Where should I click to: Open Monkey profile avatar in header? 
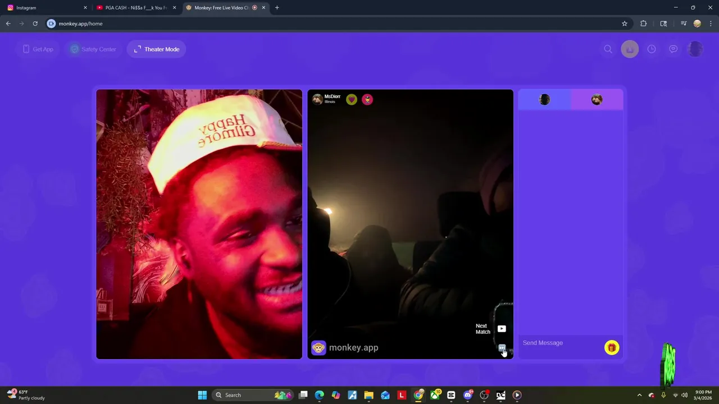click(695, 49)
